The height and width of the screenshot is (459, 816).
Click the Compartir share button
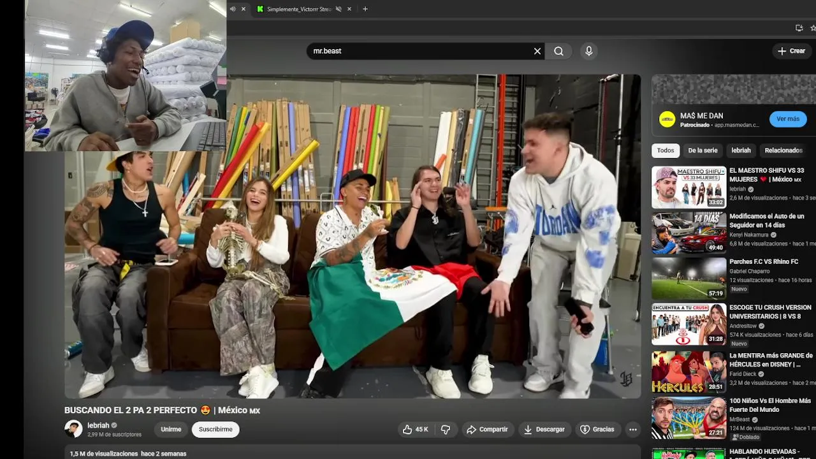(x=487, y=430)
